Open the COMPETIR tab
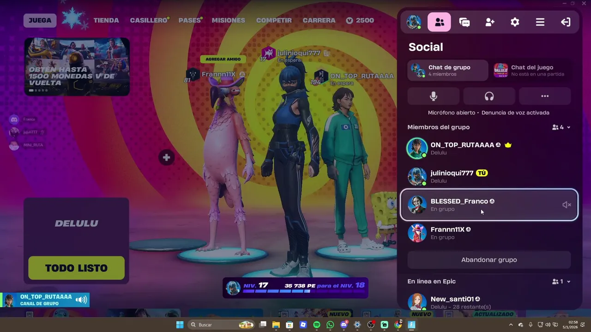This screenshot has width=591, height=332. [274, 20]
